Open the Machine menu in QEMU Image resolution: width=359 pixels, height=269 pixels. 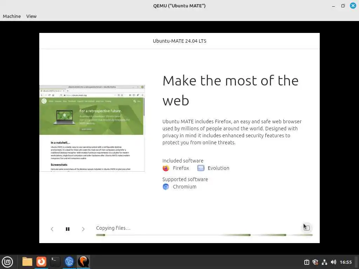(12, 16)
